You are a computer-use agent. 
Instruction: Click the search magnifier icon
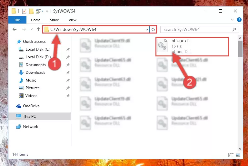(234, 29)
